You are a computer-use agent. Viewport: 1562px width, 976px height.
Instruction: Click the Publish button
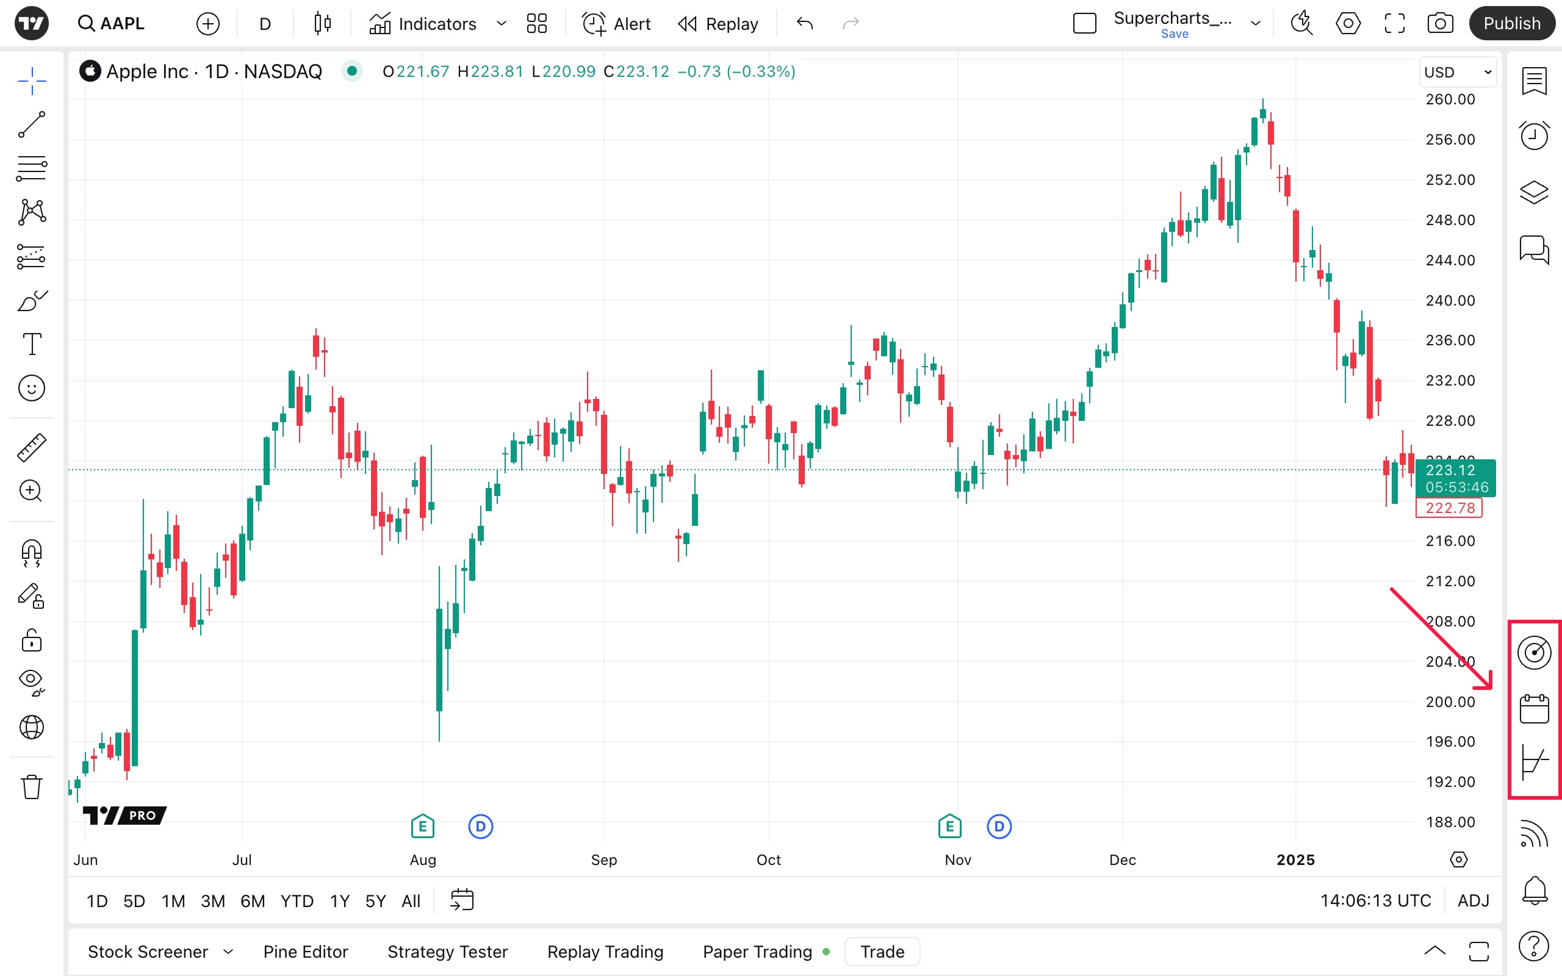(1511, 24)
